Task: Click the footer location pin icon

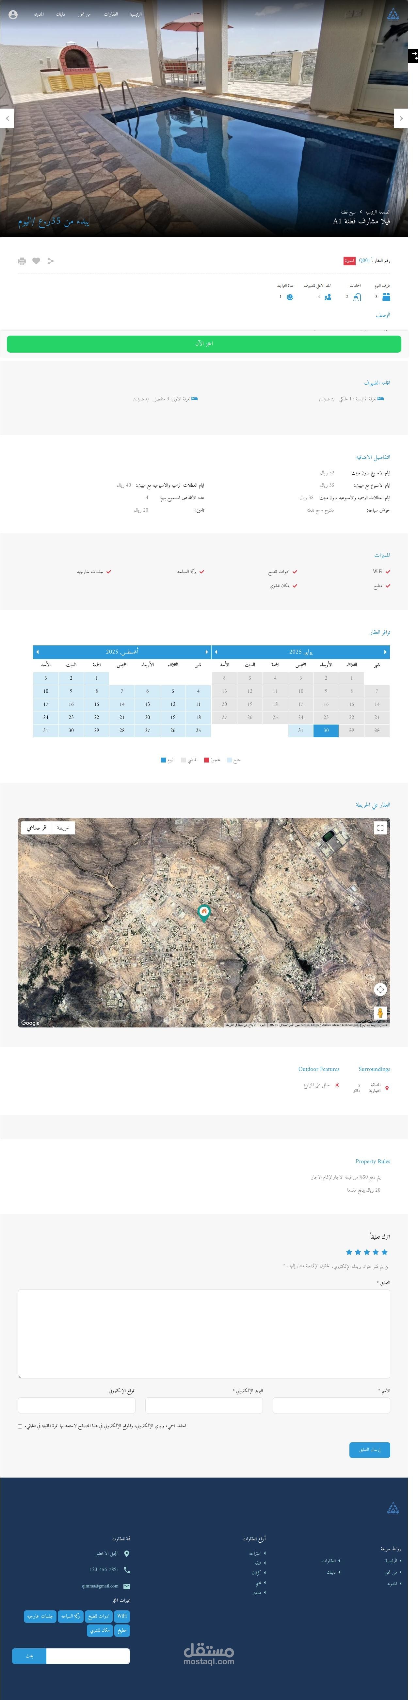Action: (x=127, y=1553)
